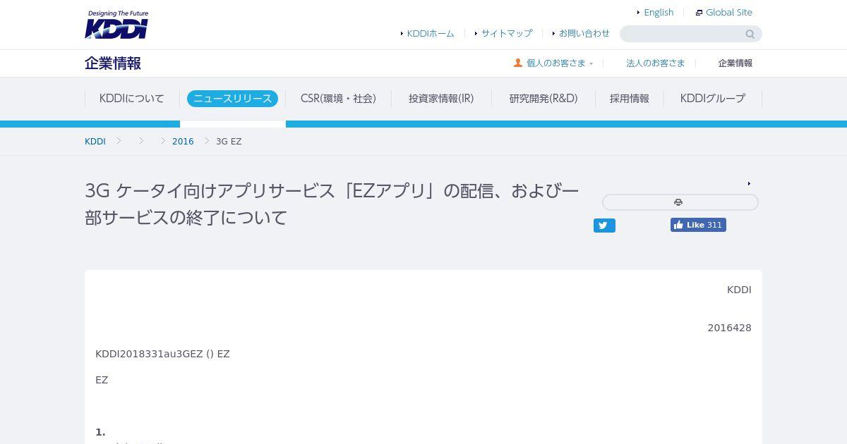Open the Global Site link
This screenshot has width=847, height=444.
click(x=729, y=12)
